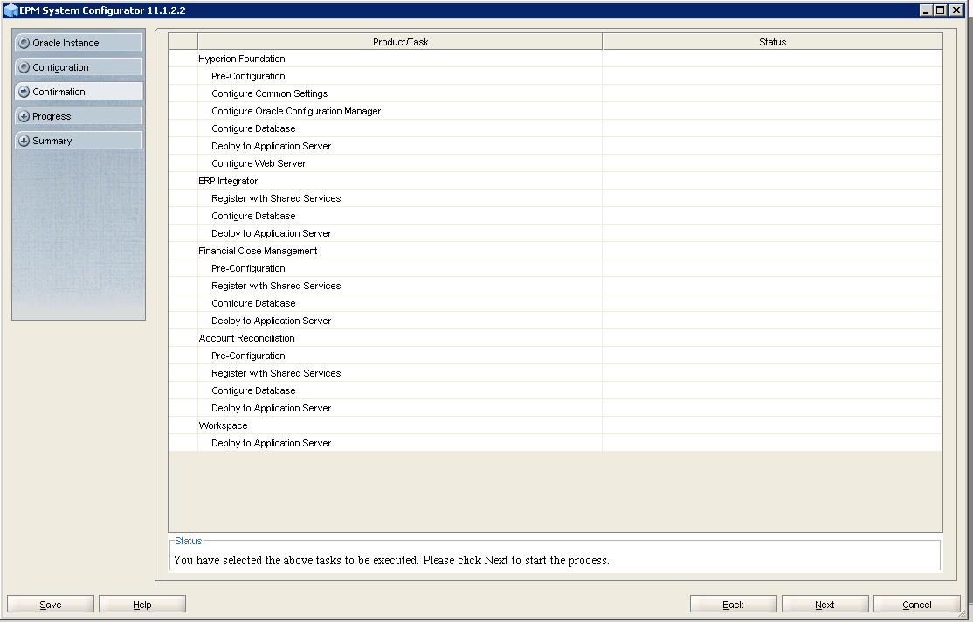973x622 pixels.
Task: Click the Confirmation step arrow icon
Action: [24, 92]
